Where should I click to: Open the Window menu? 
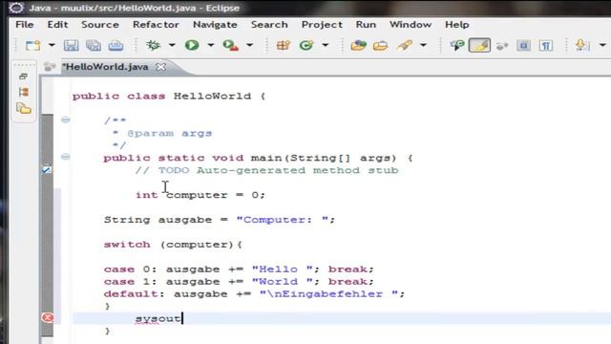coord(411,25)
